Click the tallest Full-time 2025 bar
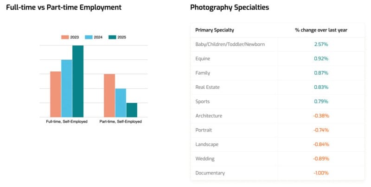Screen dimensions: 371x187 [x=78, y=81]
